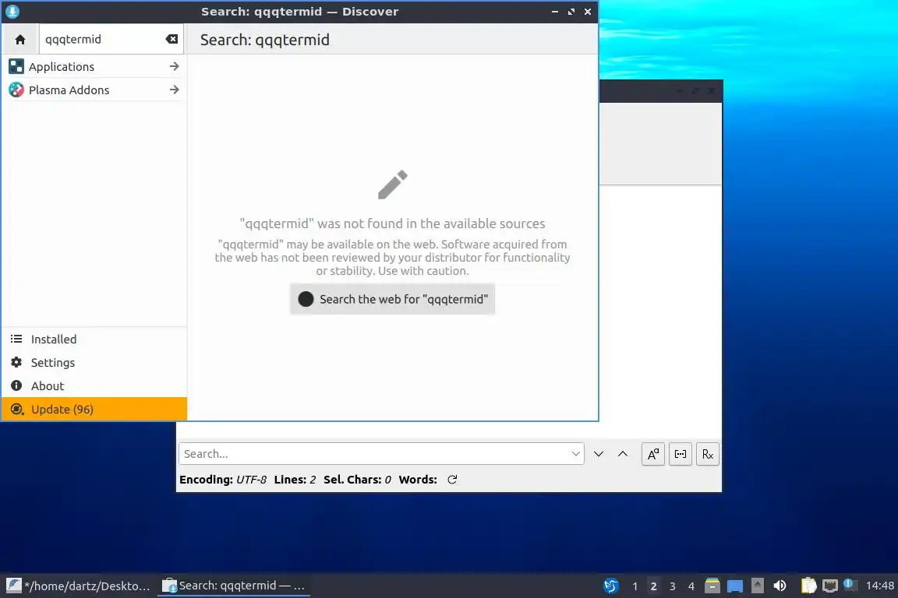Switch to virtual desktop 1
This screenshot has height=598, width=898.
(x=635, y=586)
